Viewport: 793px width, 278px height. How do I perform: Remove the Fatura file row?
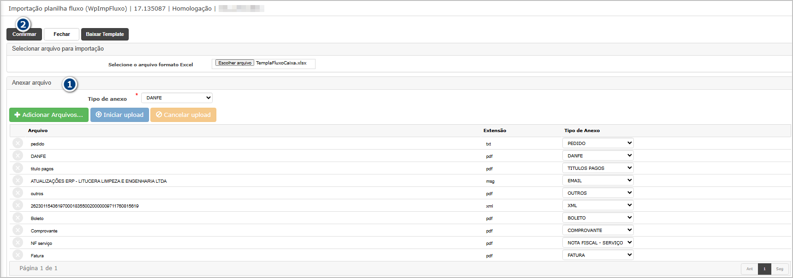18,255
